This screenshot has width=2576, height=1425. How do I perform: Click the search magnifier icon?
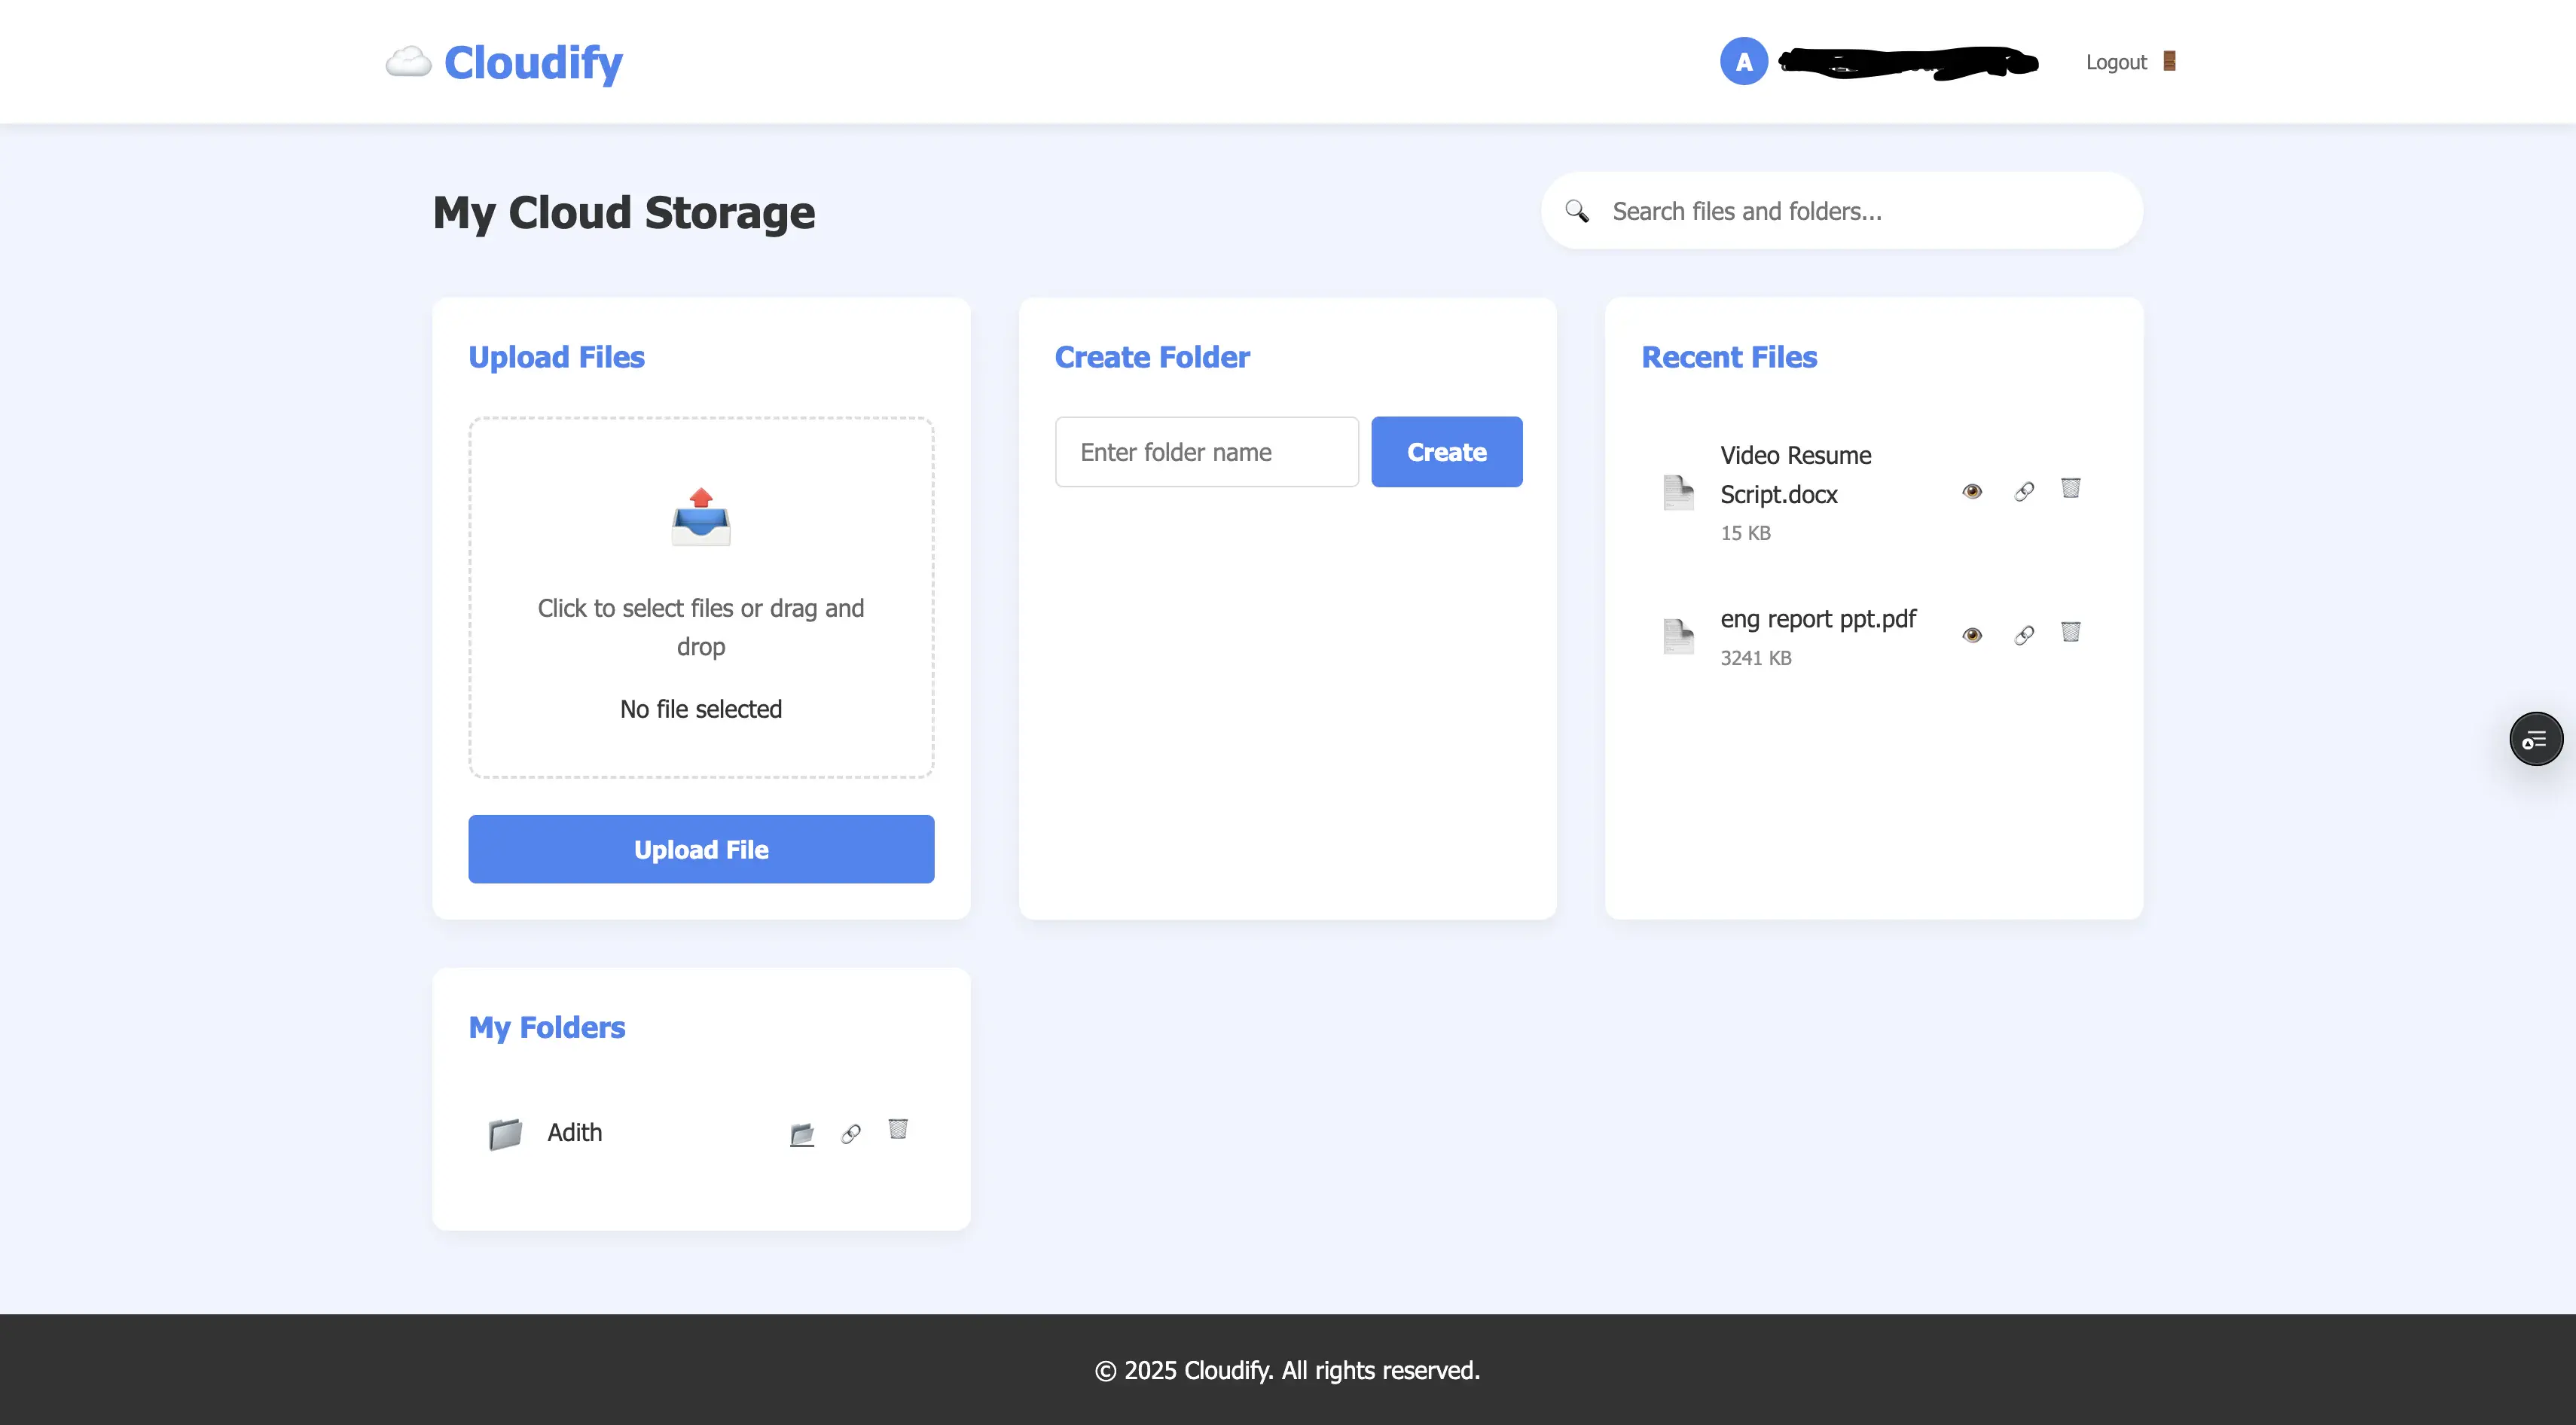pos(1577,211)
